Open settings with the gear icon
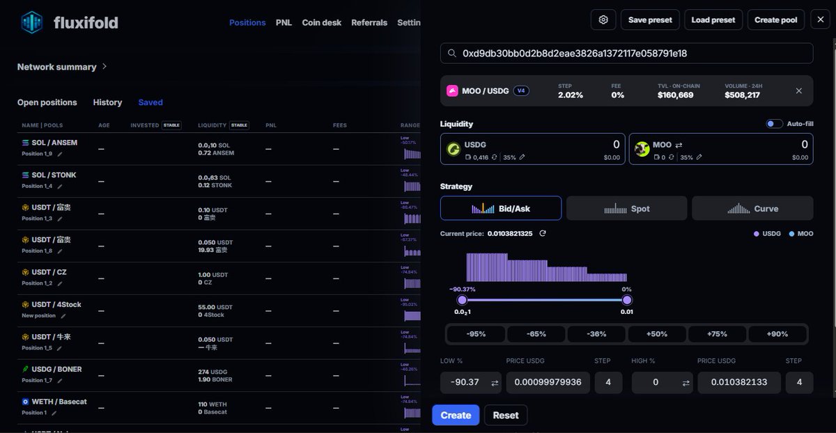 tap(603, 20)
